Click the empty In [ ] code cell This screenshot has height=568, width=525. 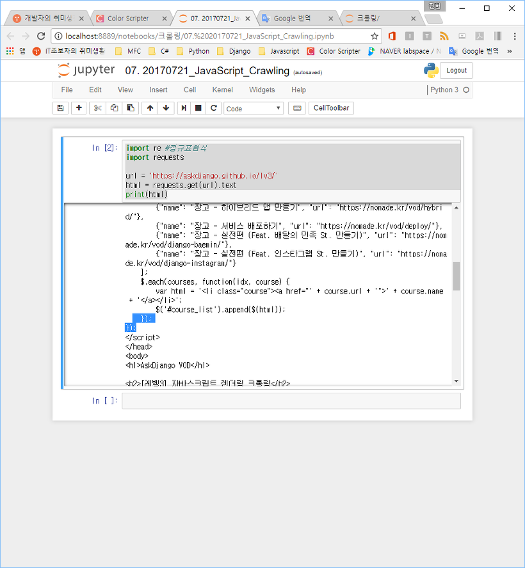291,401
